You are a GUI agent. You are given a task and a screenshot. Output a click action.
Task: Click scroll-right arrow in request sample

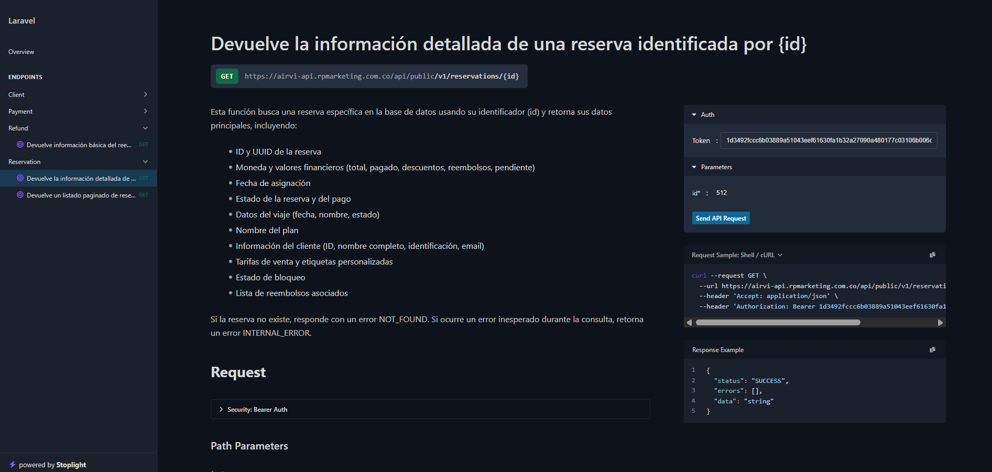(940, 323)
